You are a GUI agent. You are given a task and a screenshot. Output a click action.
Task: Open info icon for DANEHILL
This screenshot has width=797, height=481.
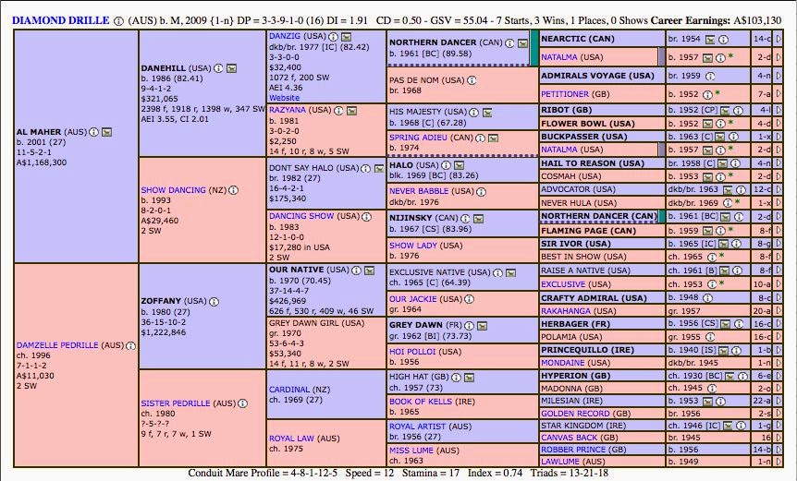(218, 68)
